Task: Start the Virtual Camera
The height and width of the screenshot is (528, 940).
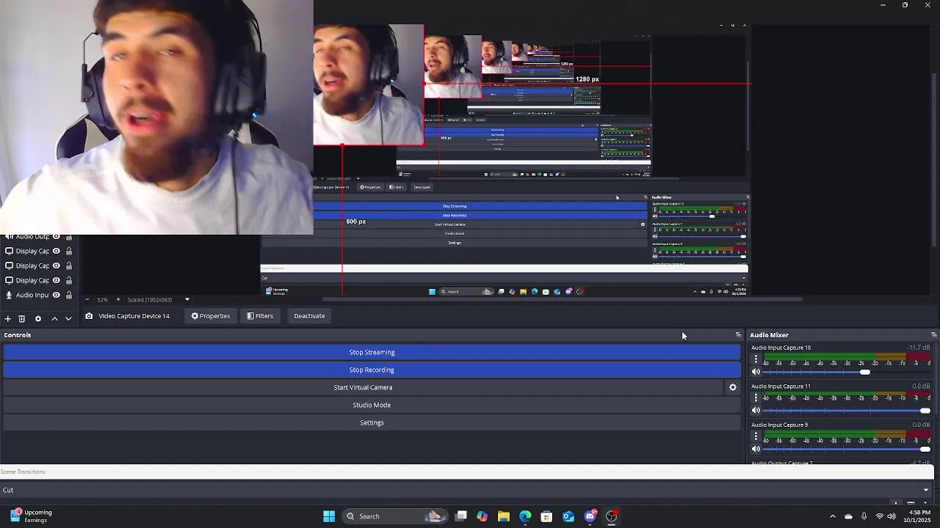Action: coord(363,387)
